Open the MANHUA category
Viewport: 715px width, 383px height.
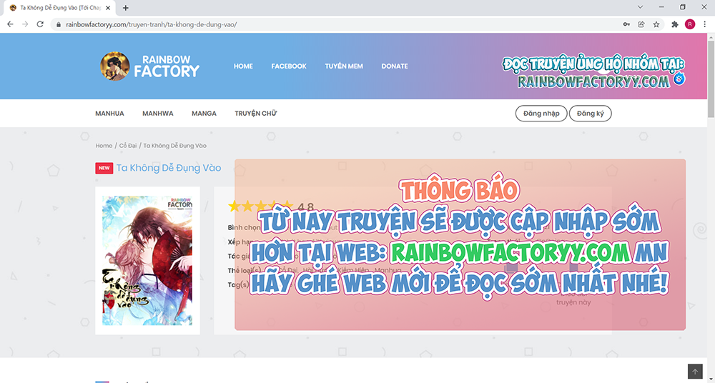pos(109,114)
